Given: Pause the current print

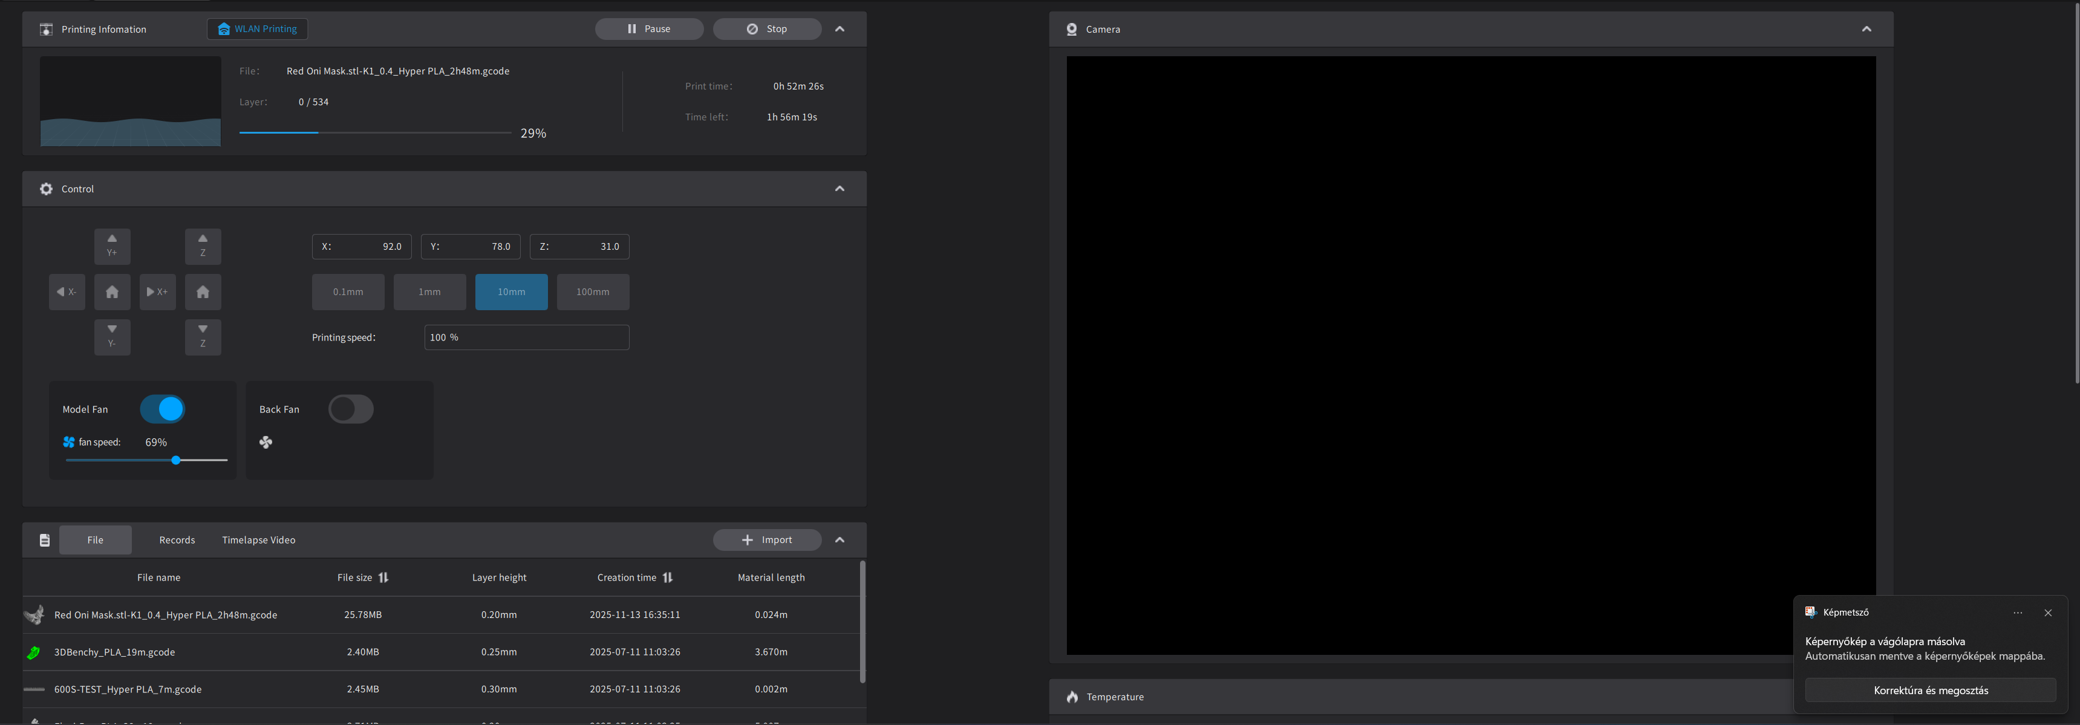Looking at the screenshot, I should point(649,29).
